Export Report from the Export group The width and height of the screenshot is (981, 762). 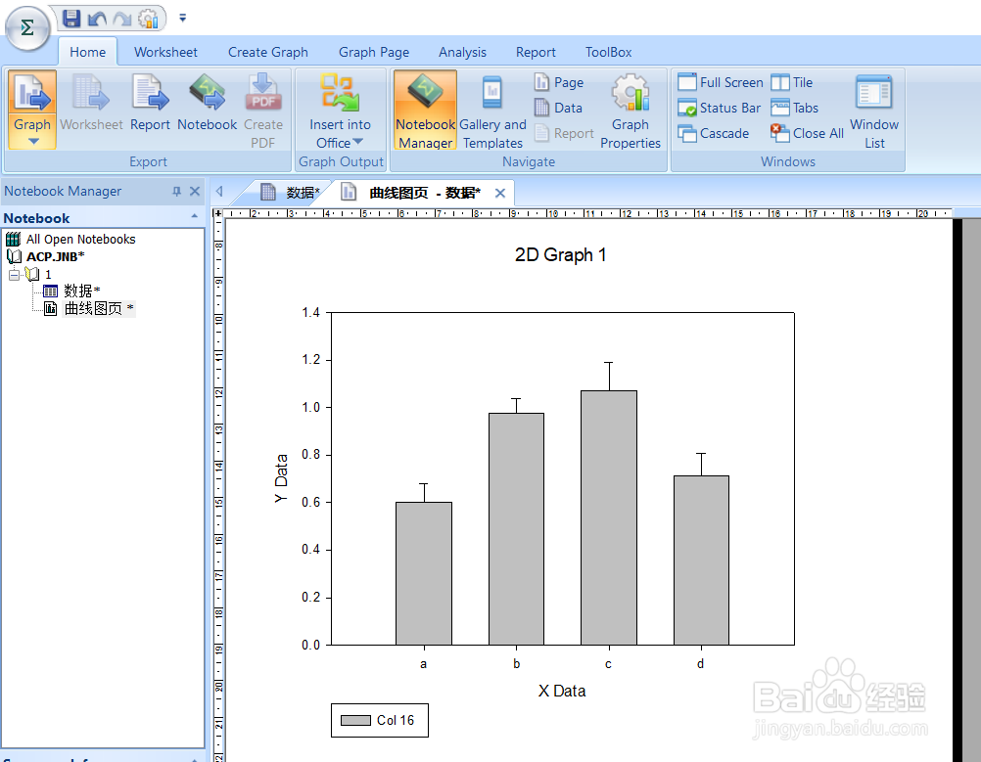click(150, 103)
